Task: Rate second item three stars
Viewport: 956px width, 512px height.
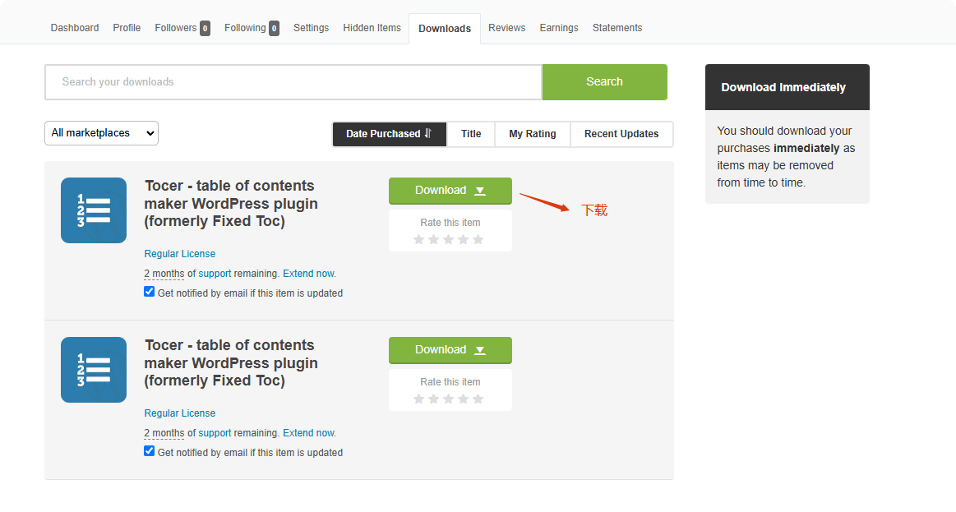Action: click(x=449, y=399)
